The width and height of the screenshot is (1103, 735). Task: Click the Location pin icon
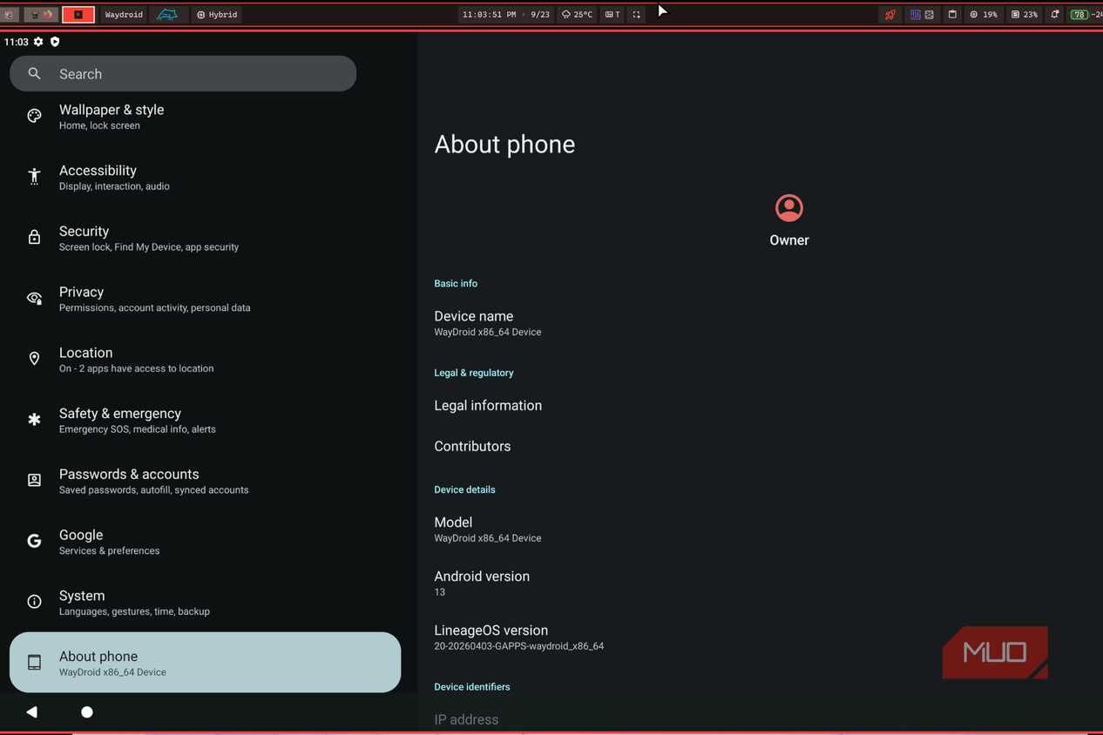[34, 359]
